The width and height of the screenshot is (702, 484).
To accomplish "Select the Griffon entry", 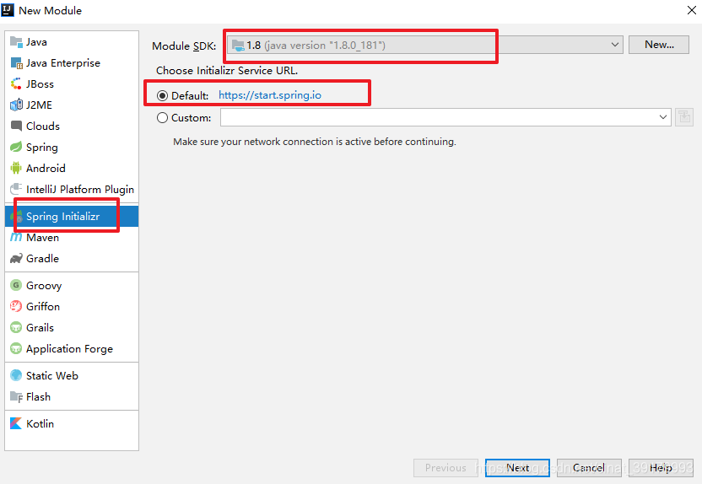I will (72, 306).
